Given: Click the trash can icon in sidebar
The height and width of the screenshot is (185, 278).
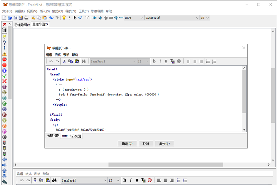Looking at the screenshot, I should [5, 30].
